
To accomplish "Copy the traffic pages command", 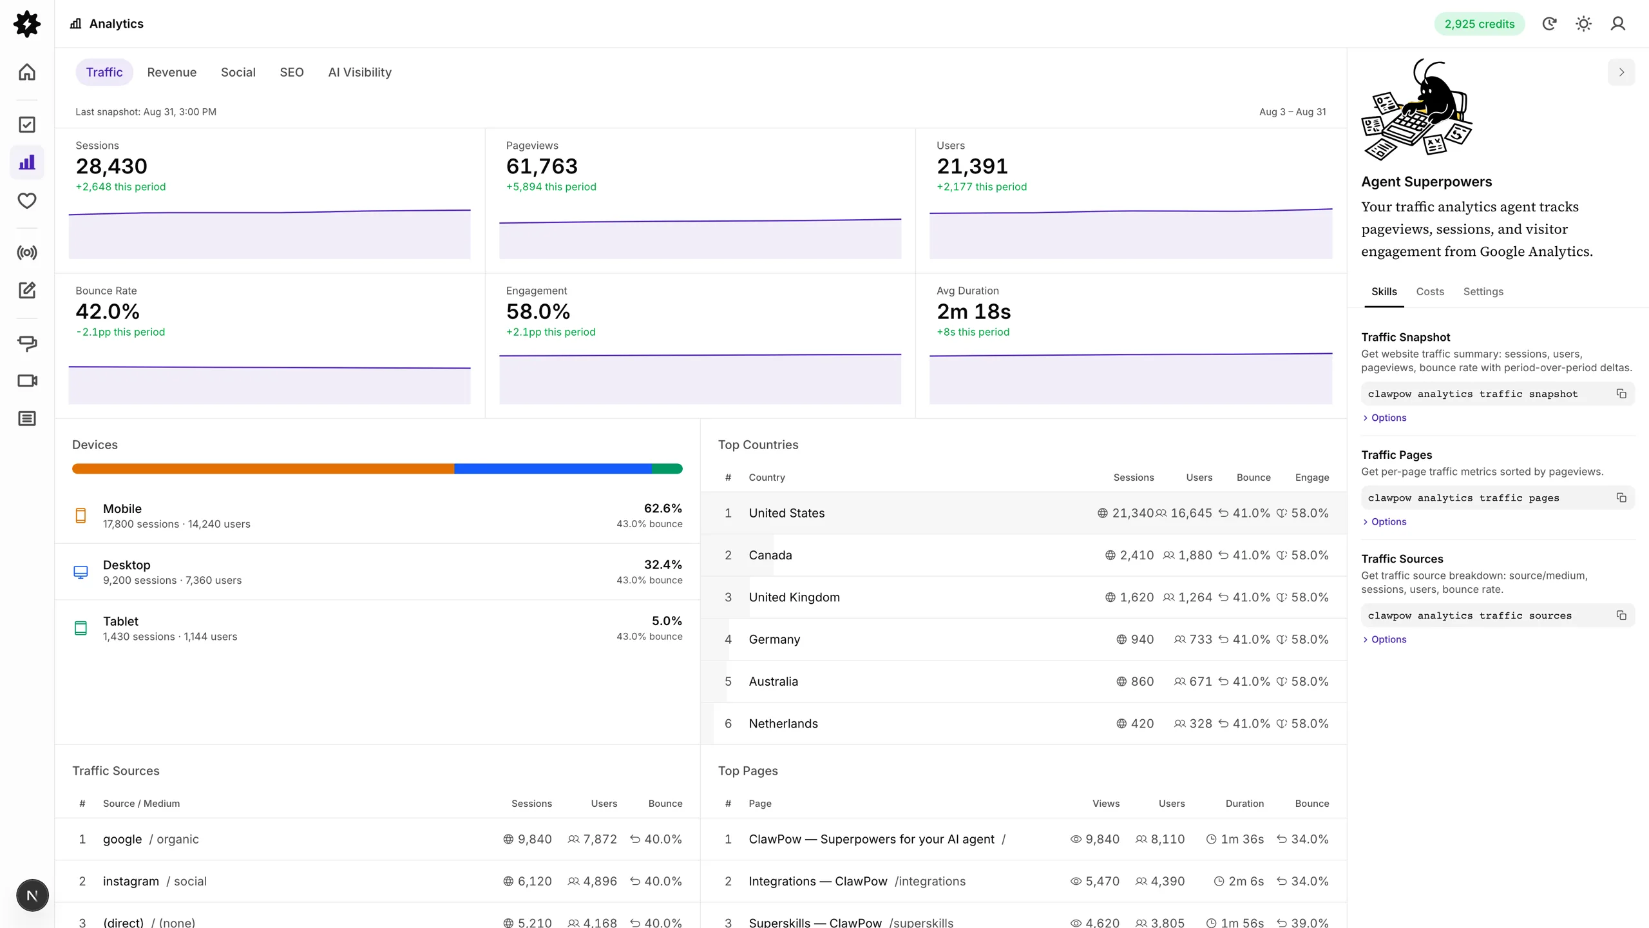I will pyautogui.click(x=1621, y=498).
